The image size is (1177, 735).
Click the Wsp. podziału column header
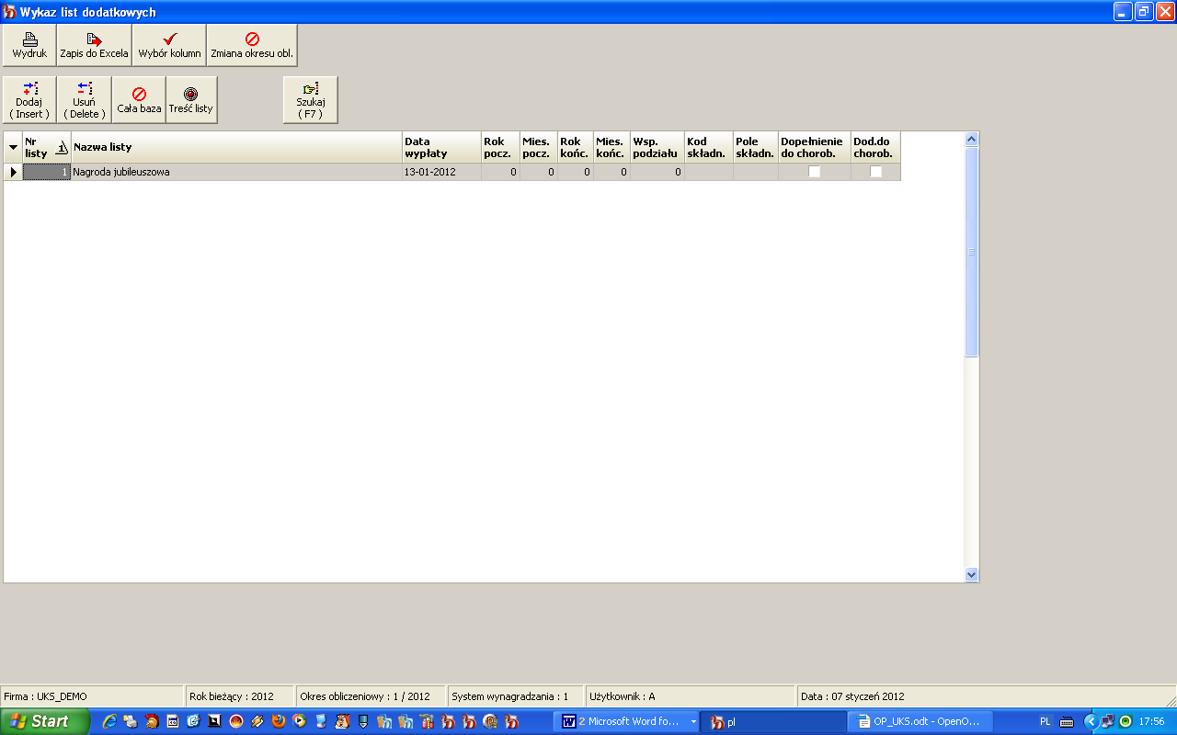[657, 147]
